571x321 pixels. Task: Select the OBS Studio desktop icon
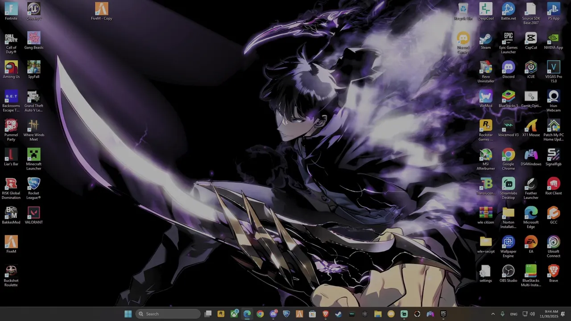(x=509, y=273)
